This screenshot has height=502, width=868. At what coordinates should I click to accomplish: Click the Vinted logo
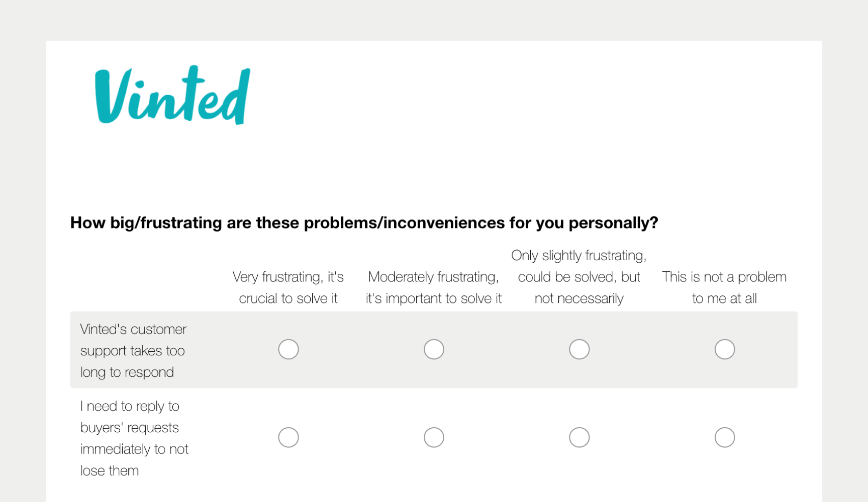[173, 96]
